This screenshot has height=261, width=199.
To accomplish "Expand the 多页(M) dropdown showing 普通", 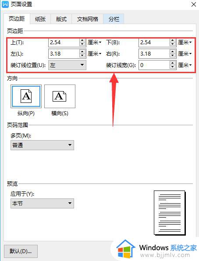I will pyautogui.click(x=42, y=145).
